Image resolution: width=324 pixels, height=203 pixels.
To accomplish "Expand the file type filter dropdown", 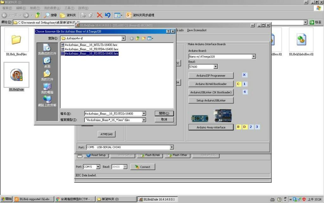I will tap(144, 120).
